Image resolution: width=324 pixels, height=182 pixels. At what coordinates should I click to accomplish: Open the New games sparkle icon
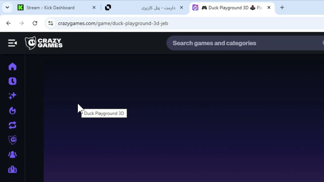pyautogui.click(x=12, y=96)
